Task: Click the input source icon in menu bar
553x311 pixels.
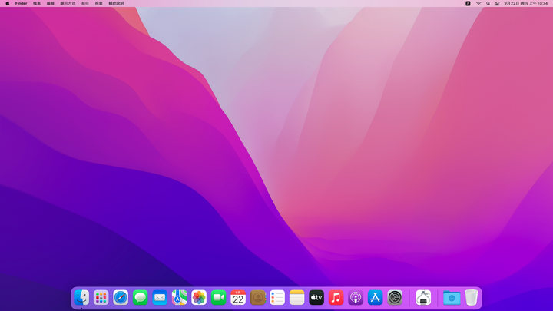Action: (468, 3)
